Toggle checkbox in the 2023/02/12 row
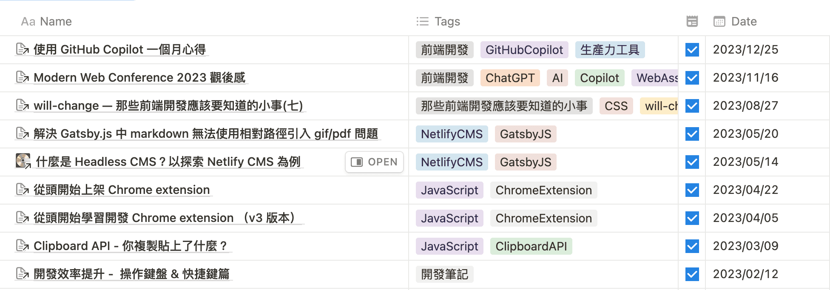The height and width of the screenshot is (290, 830). 692,274
